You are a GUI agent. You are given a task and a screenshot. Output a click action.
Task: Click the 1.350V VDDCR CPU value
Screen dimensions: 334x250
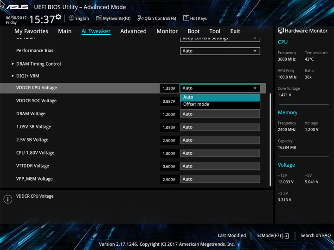tap(169, 88)
